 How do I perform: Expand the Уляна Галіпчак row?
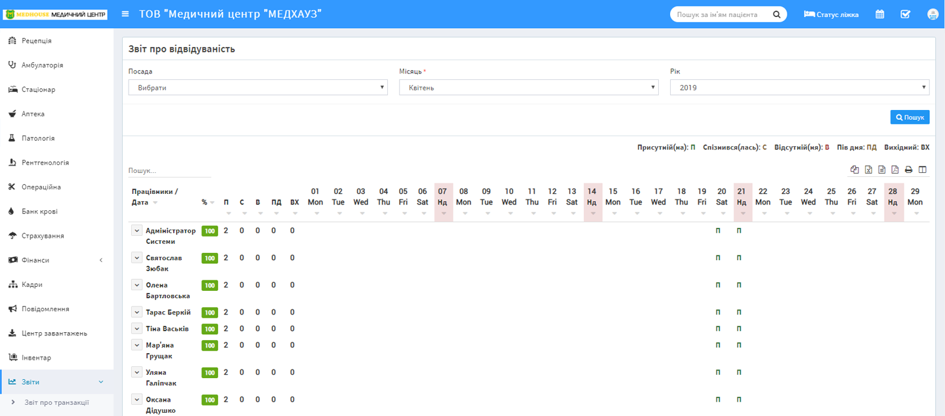[137, 372]
